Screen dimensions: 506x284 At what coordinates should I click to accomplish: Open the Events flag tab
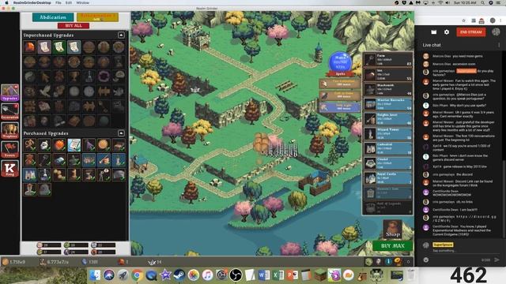[x=9, y=150]
